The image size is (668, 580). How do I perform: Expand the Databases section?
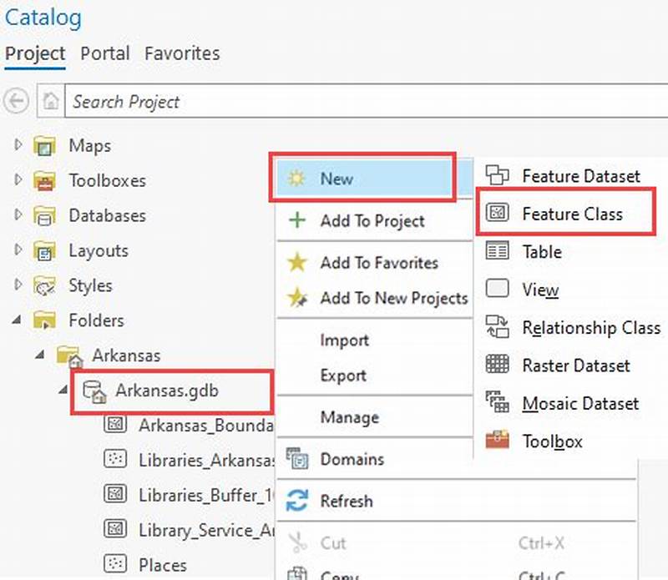(x=18, y=215)
